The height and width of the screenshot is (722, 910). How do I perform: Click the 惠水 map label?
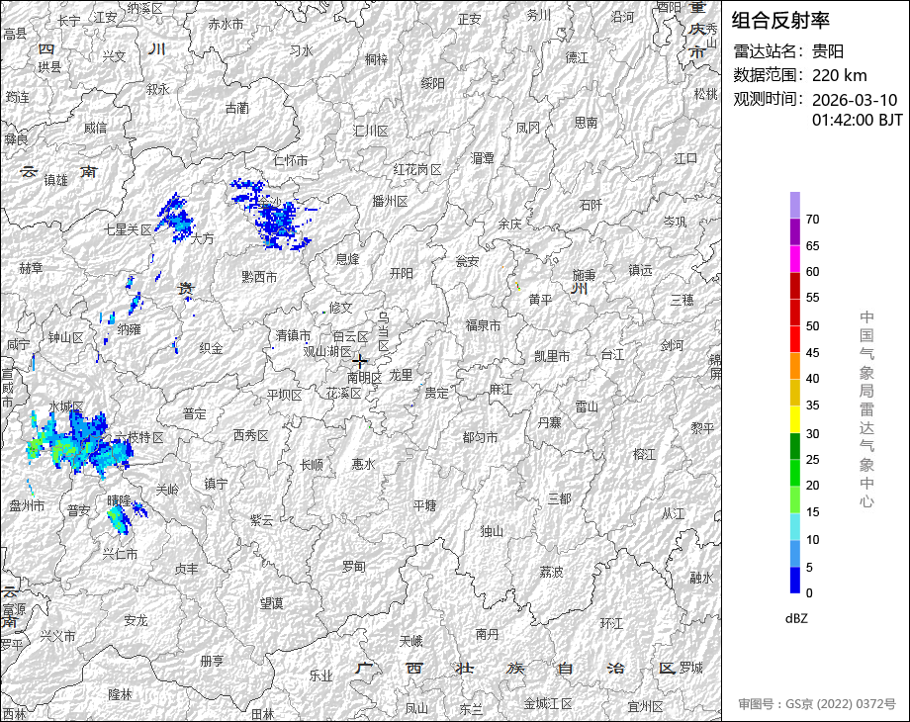pyautogui.click(x=363, y=464)
